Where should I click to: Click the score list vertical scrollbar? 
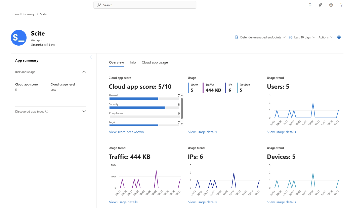click(182, 108)
